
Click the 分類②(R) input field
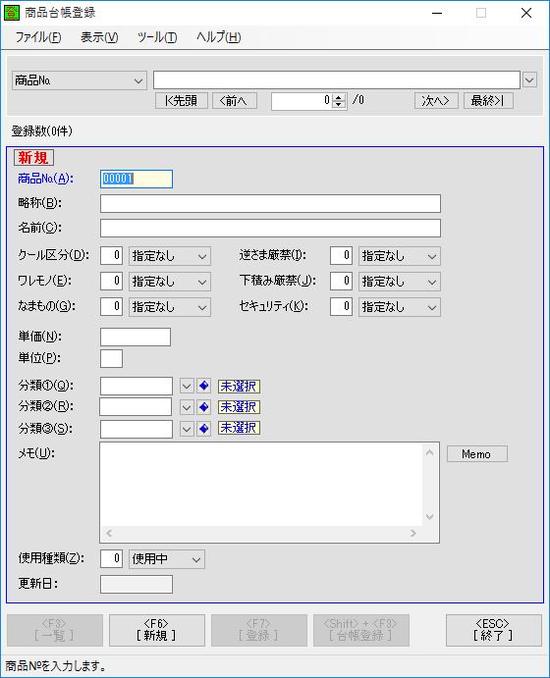pyautogui.click(x=136, y=407)
